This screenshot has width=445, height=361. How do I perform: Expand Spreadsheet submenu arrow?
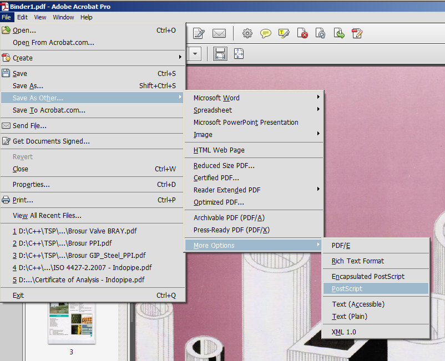click(x=318, y=109)
